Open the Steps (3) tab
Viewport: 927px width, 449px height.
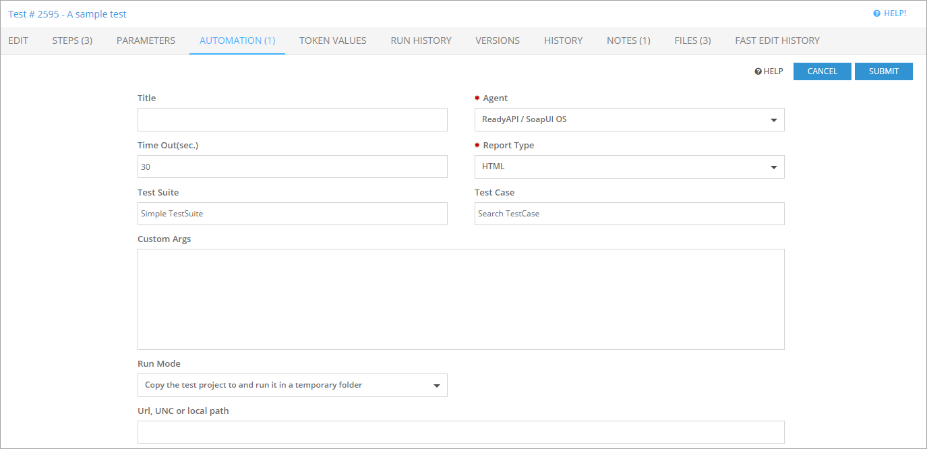coord(72,40)
